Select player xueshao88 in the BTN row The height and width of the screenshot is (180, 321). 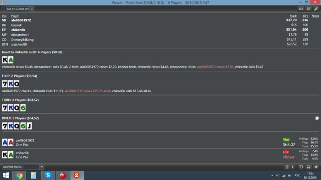click(19, 44)
